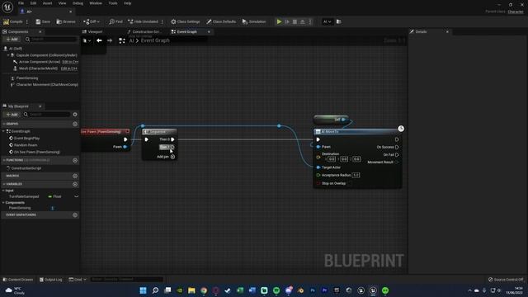Open the File menu
The height and width of the screenshot is (297, 528).
click(x=21, y=3)
